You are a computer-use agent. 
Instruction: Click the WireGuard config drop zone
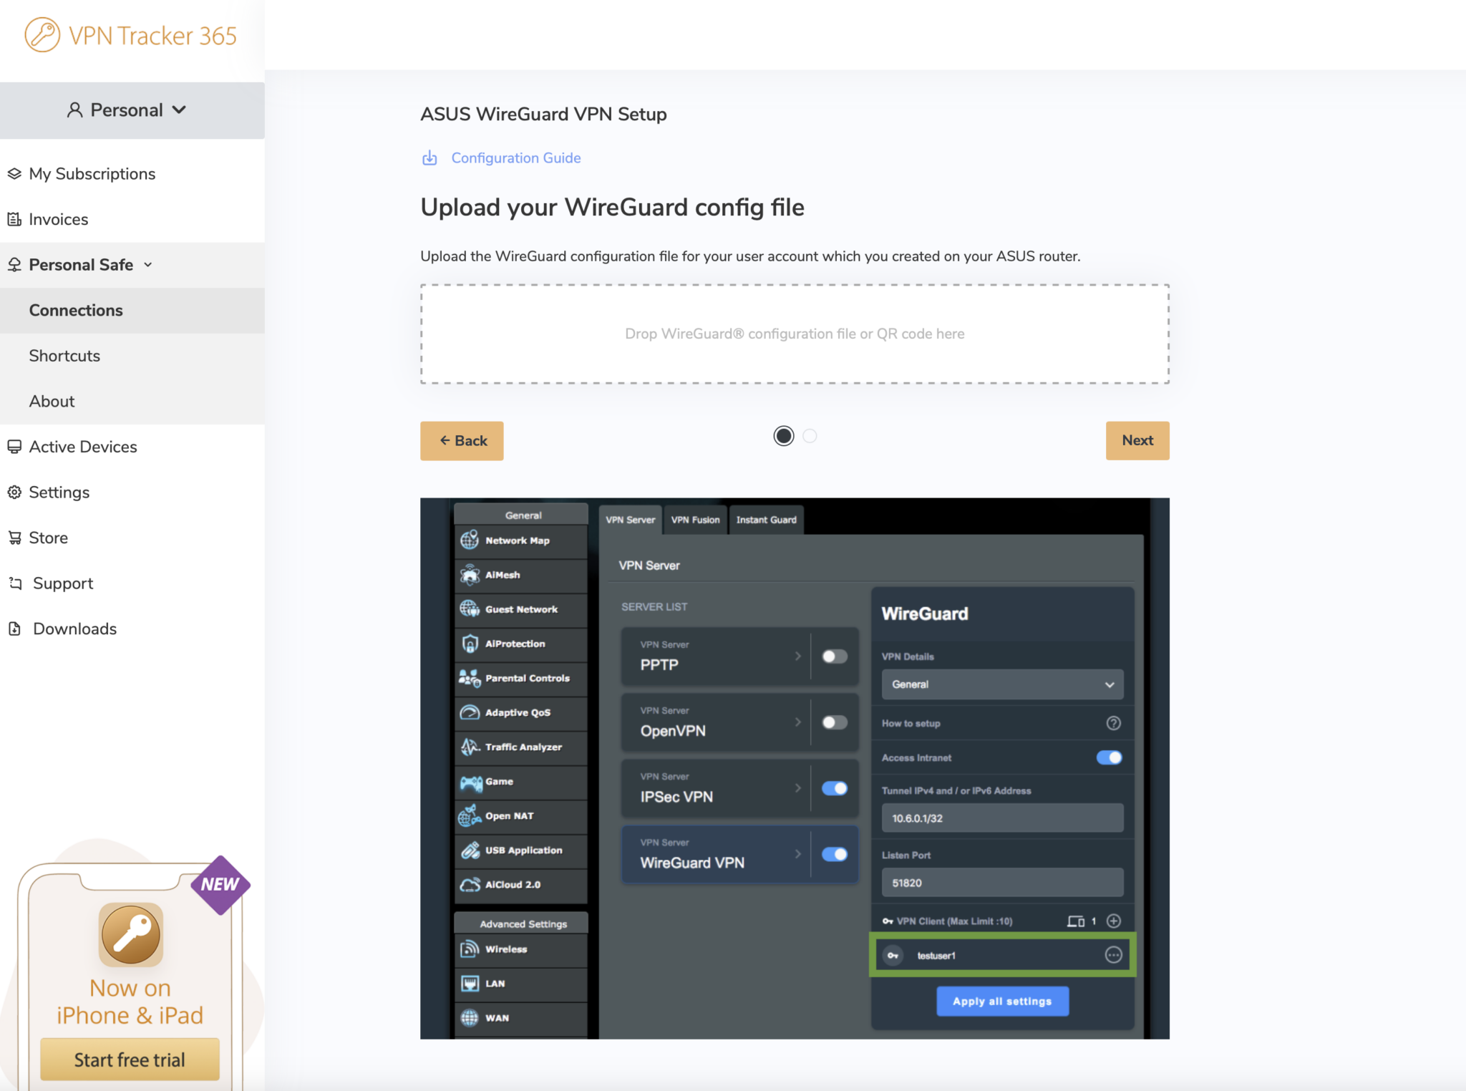795,334
